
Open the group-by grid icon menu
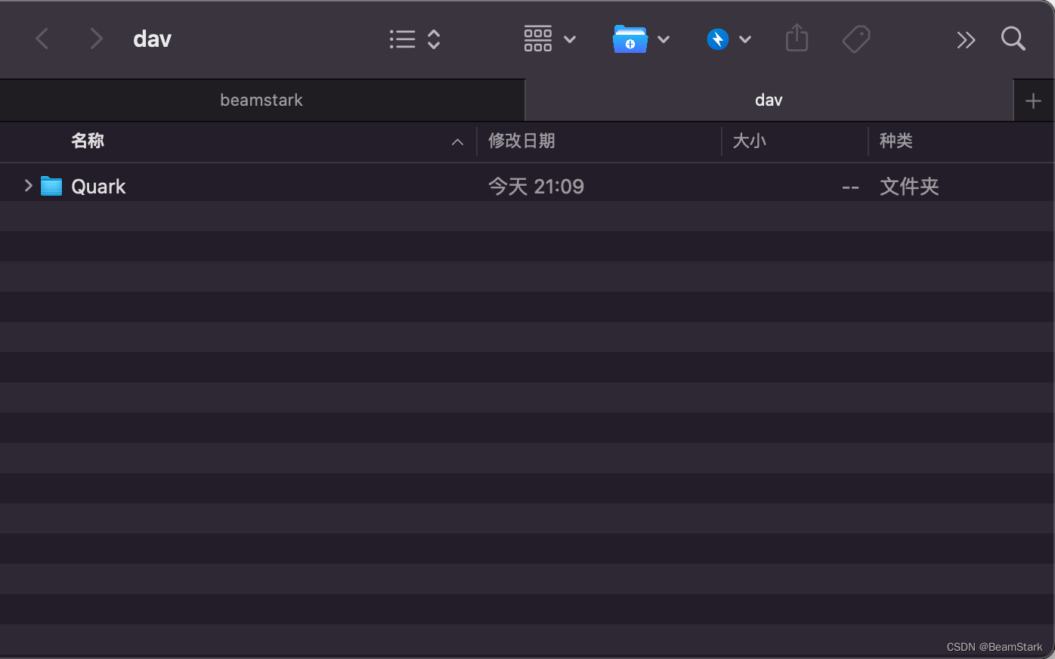tap(538, 39)
